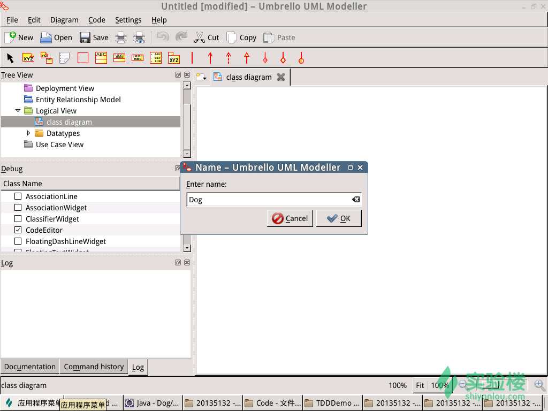Select the red Box tool

pos(83,58)
